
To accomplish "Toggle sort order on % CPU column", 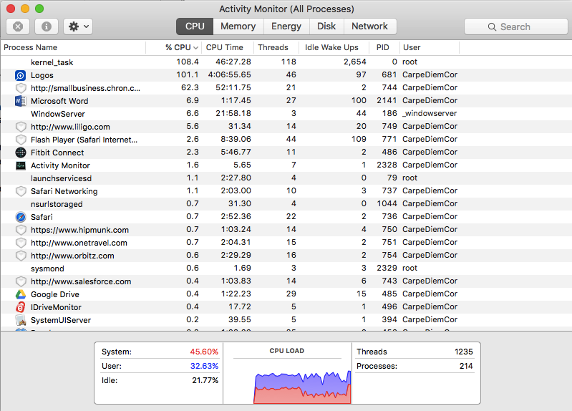I will click(x=174, y=47).
